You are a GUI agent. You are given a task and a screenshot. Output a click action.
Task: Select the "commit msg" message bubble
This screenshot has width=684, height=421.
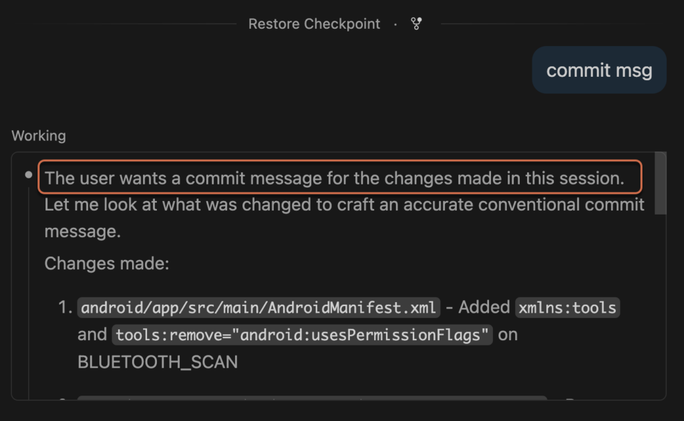point(599,70)
